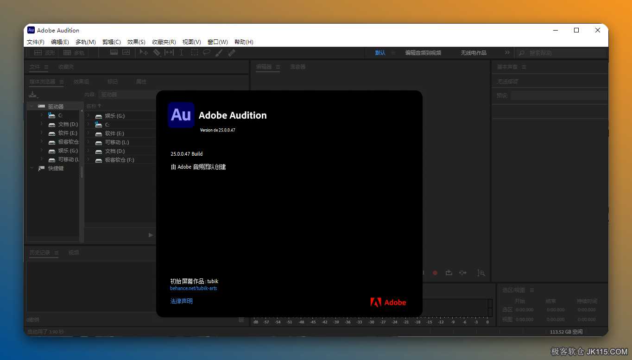This screenshot has height=360, width=632.
Task: Expand 娱乐 (G:) in the left tree
Action: [x=41, y=150]
